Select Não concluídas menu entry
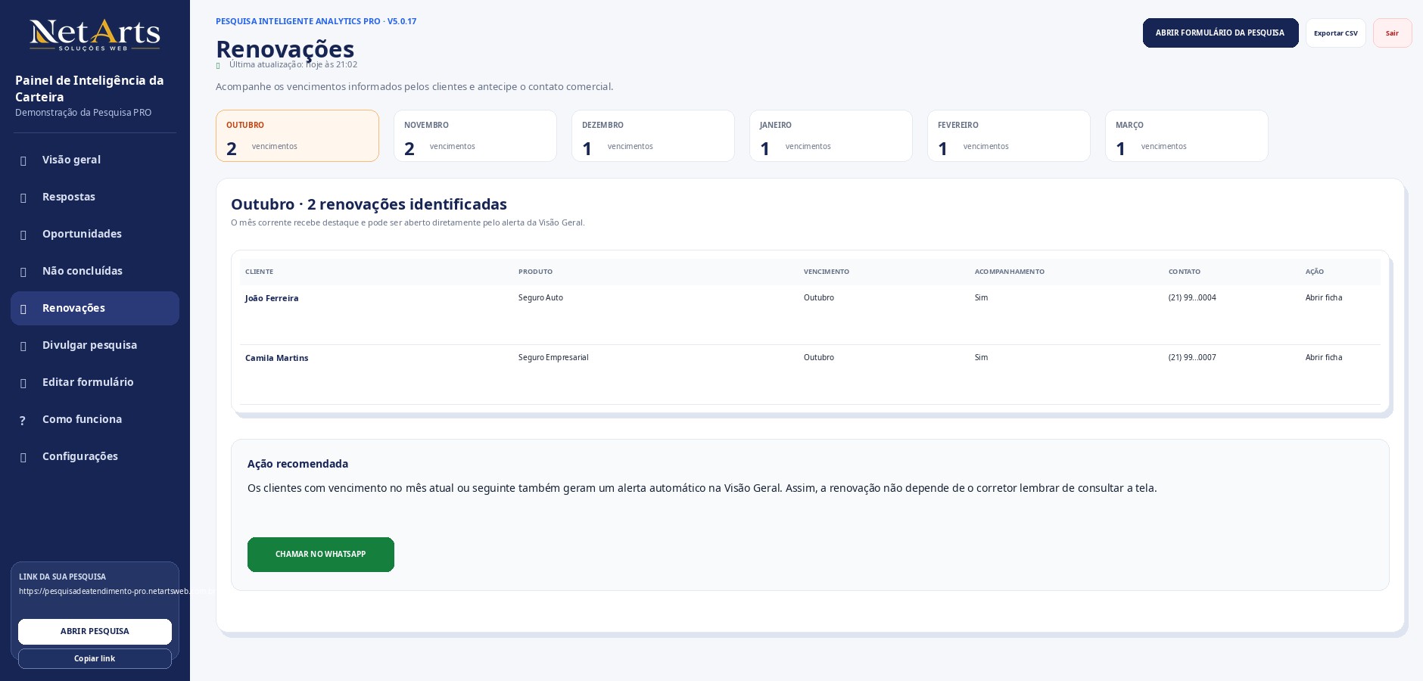This screenshot has width=1423, height=681. coord(95,271)
